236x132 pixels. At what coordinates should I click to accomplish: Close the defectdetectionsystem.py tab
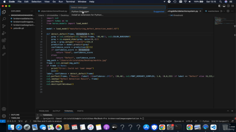[x=200, y=11]
